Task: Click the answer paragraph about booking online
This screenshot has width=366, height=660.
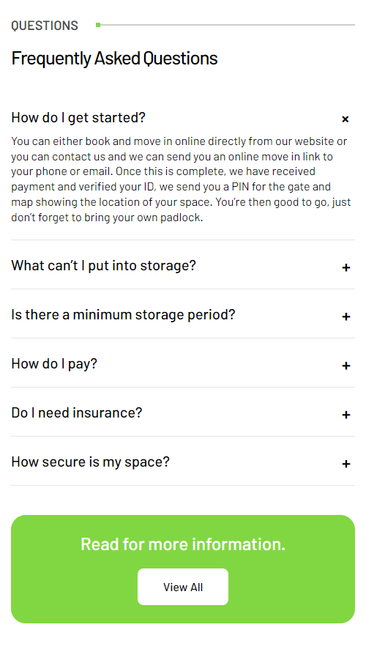Action: (x=182, y=179)
